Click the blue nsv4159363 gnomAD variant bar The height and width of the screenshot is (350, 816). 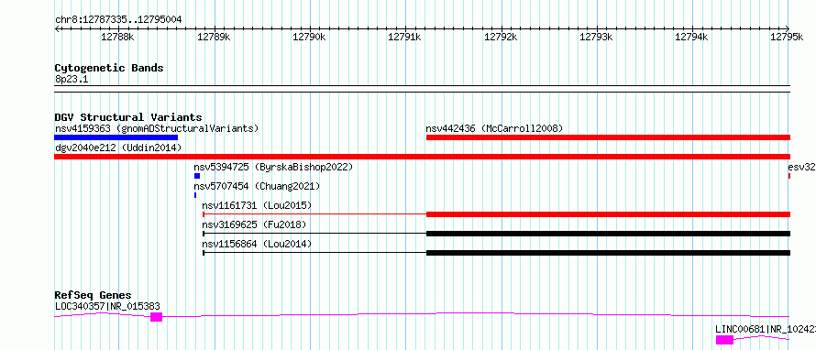coord(116,137)
